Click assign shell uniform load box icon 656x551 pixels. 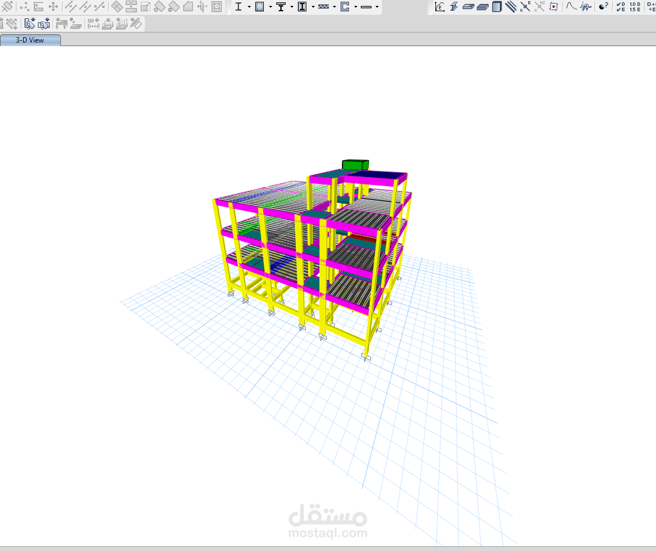tap(108, 24)
